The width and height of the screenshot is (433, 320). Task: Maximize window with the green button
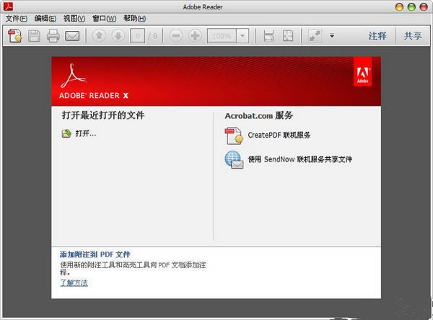click(411, 7)
